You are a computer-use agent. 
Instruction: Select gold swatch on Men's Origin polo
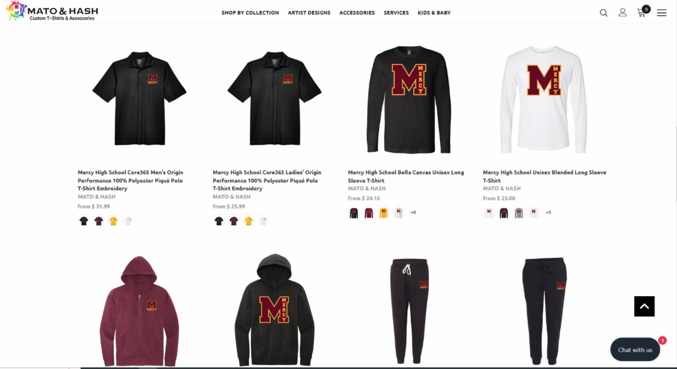pos(113,221)
